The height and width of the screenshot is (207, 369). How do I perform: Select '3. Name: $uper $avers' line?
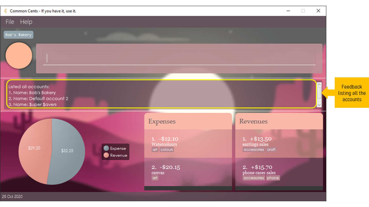[x=33, y=105]
